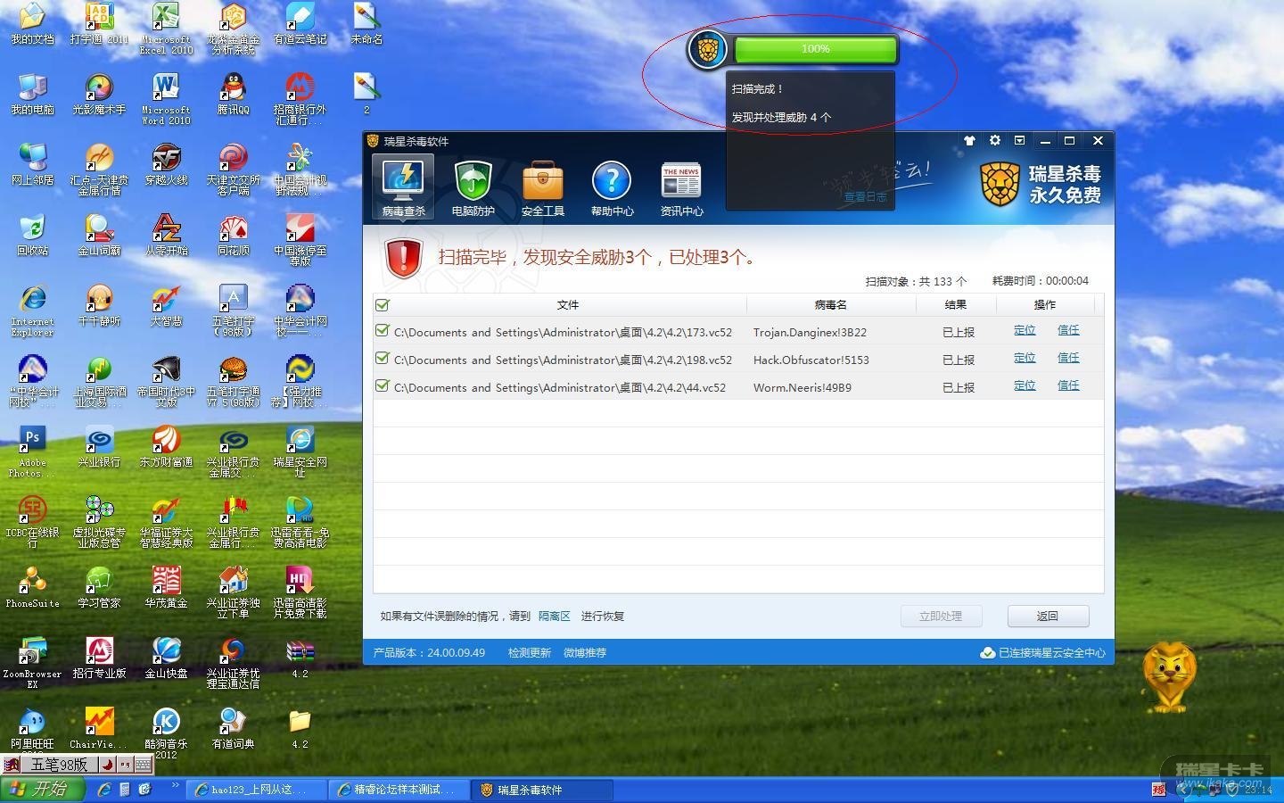Image resolution: width=1284 pixels, height=803 pixels.
Task: Click the 已上报 result for 173.vc52
Action: (959, 333)
